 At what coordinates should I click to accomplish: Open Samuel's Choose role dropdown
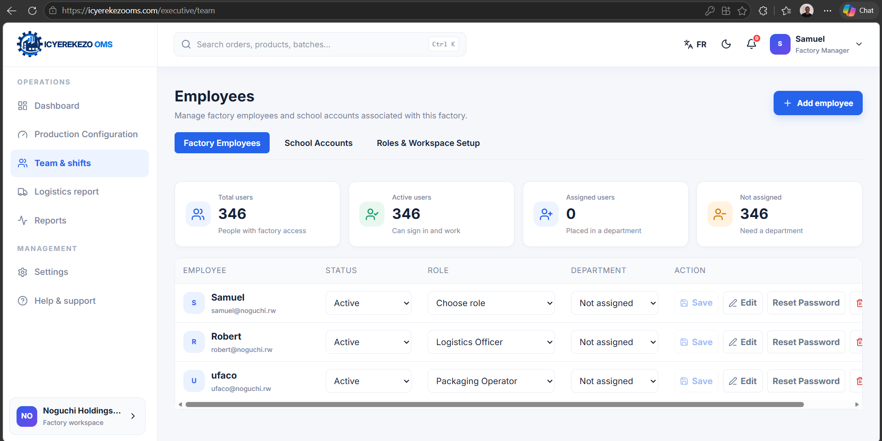click(x=491, y=303)
